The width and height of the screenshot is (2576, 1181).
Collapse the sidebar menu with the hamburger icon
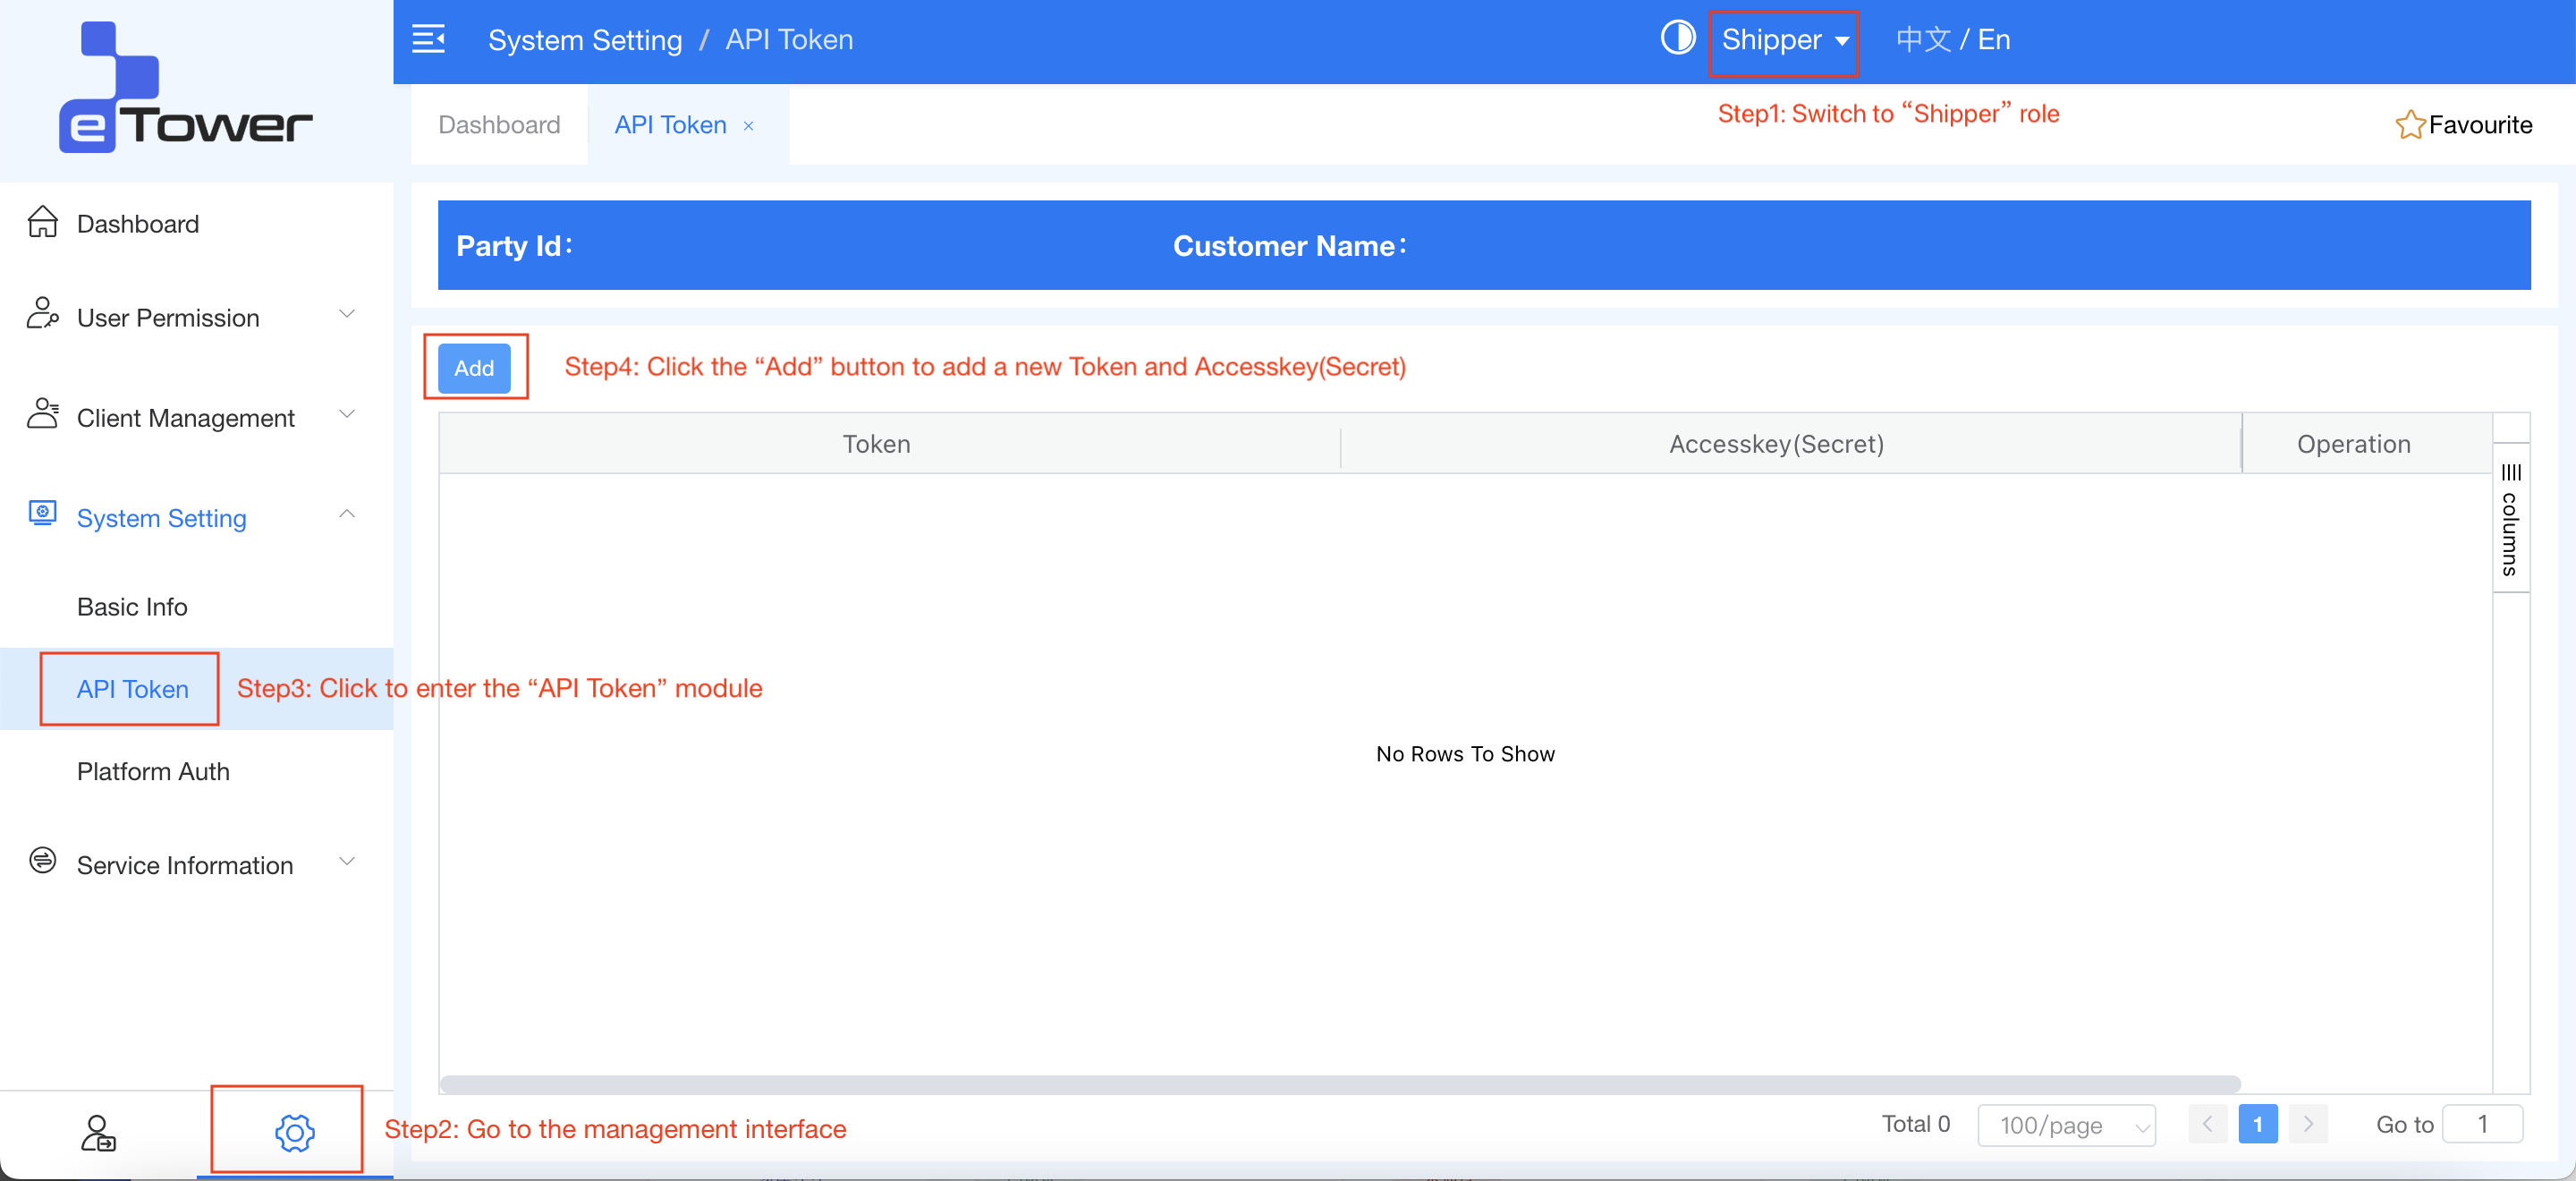click(x=428, y=40)
